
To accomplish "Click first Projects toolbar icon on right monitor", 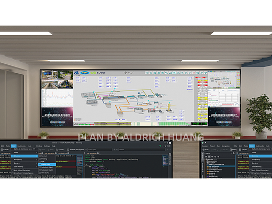I will tap(206, 156).
